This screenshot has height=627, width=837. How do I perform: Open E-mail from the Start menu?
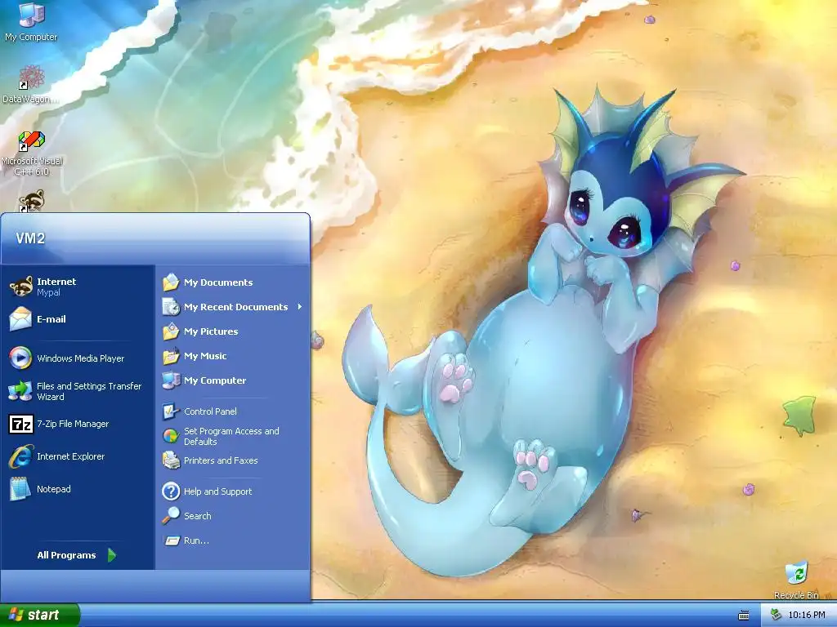pos(78,319)
